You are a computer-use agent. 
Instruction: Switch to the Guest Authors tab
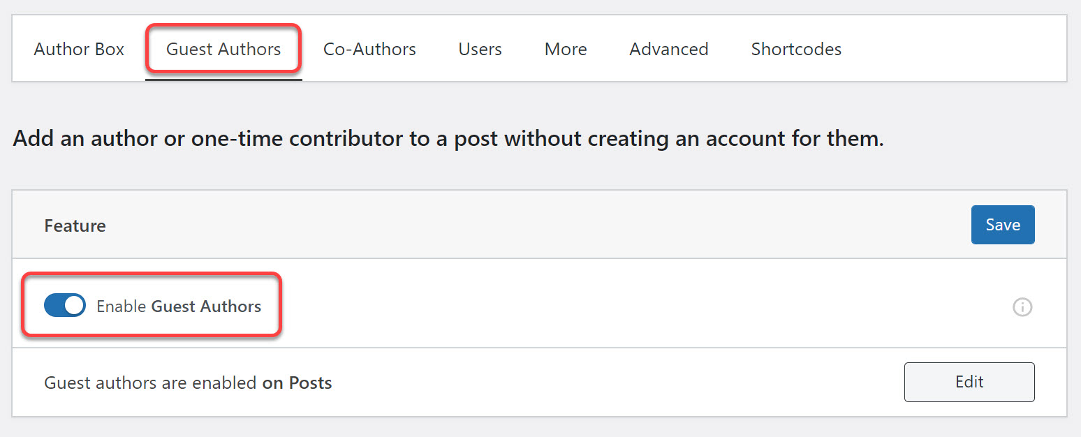(x=223, y=50)
